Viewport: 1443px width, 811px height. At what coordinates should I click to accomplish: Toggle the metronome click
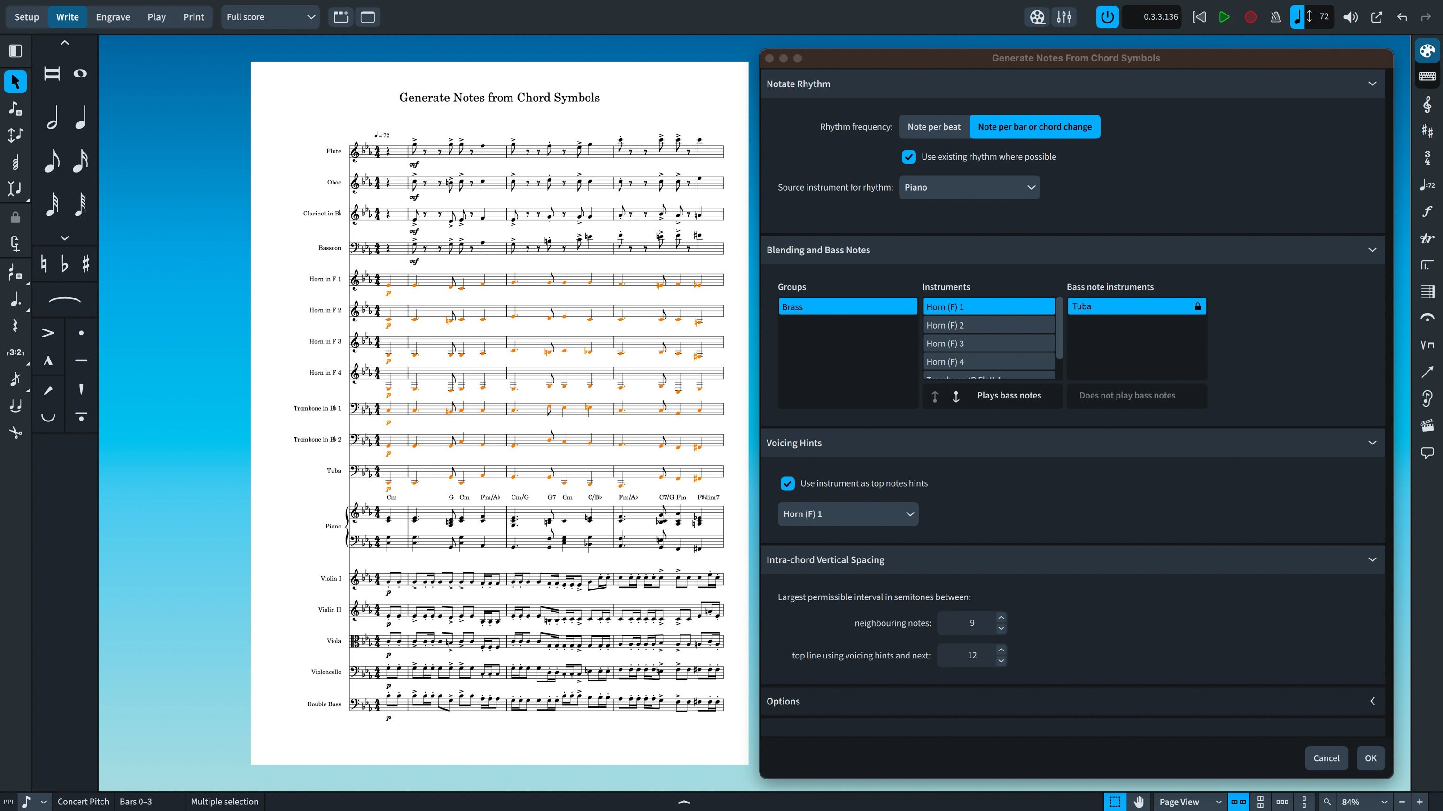pyautogui.click(x=1275, y=17)
